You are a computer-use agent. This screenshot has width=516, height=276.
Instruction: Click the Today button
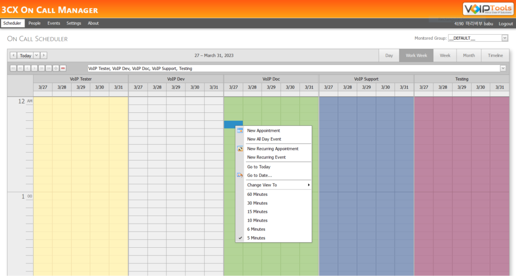pos(25,55)
